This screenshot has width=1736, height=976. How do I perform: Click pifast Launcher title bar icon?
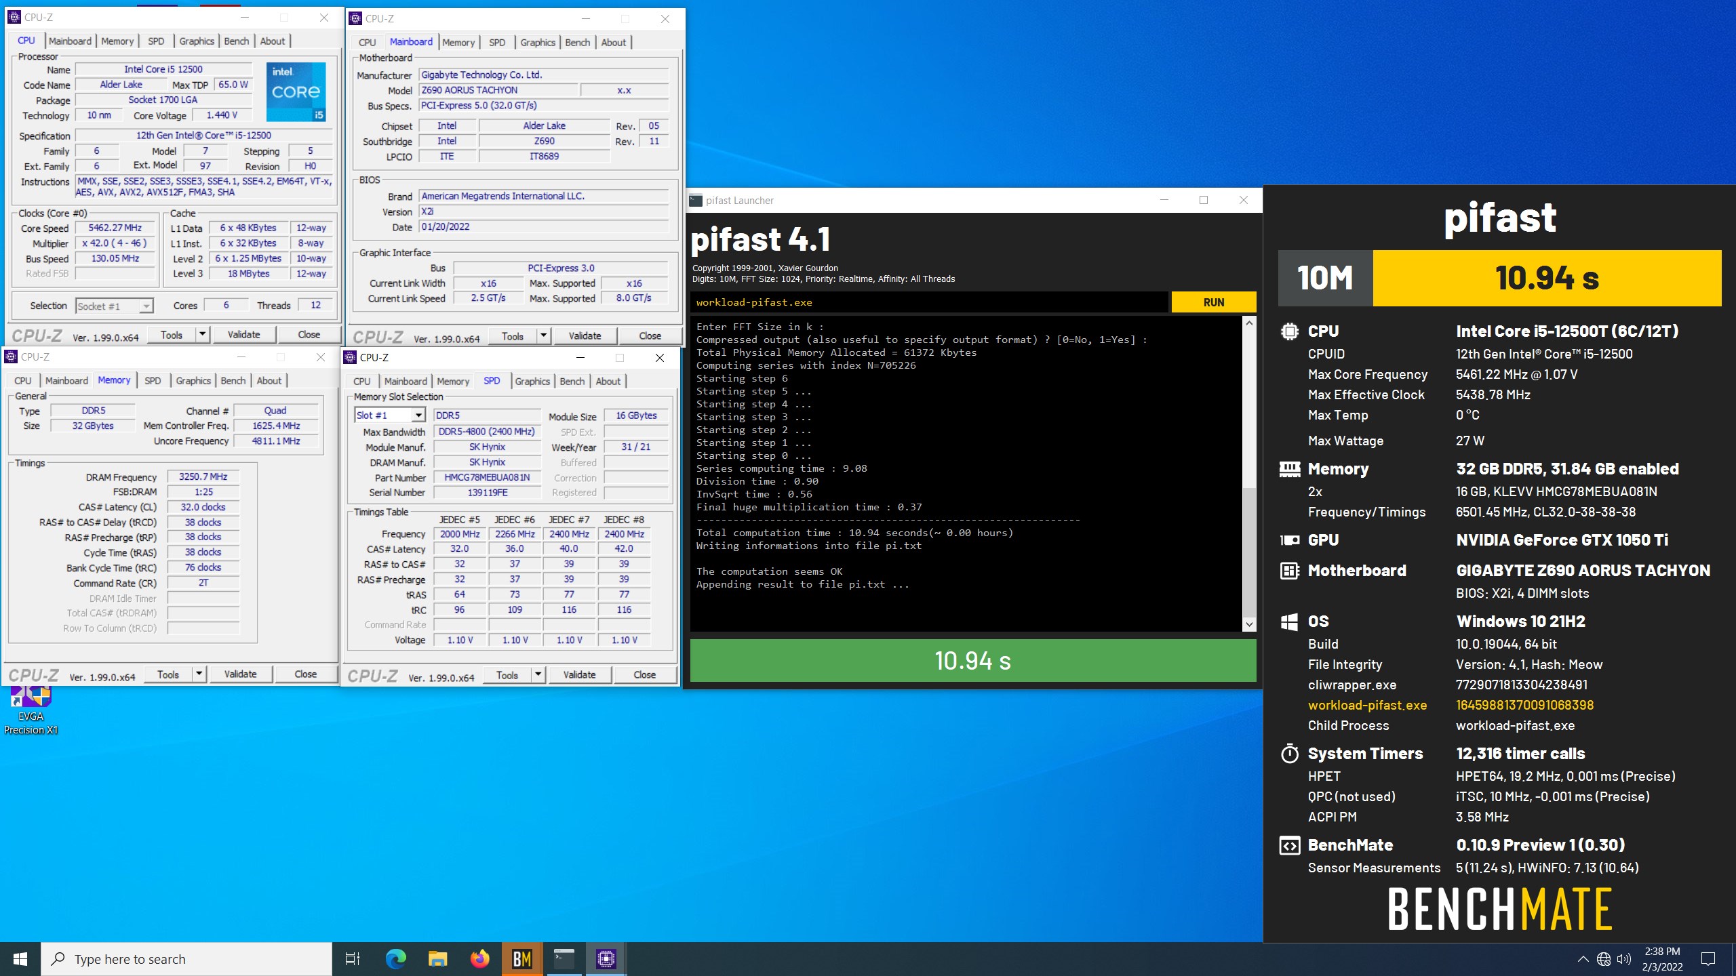(696, 201)
